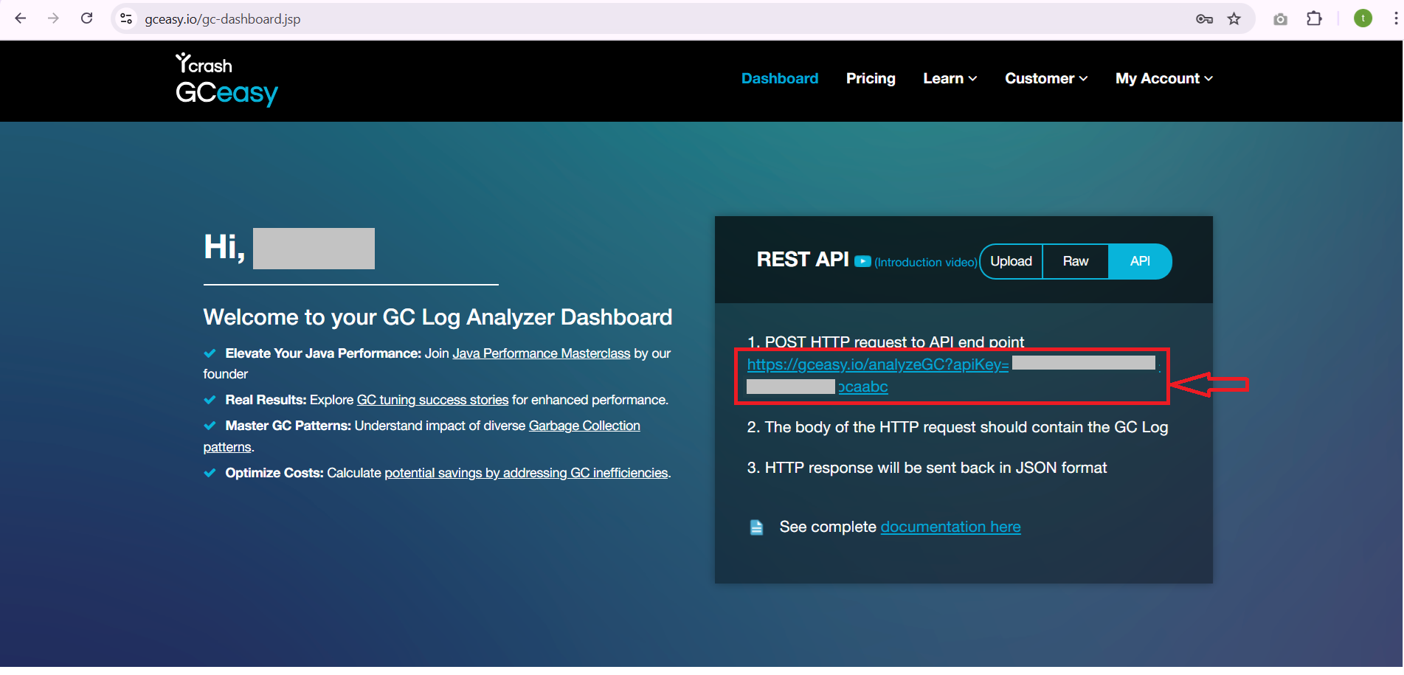Click the Welcome to your GC Log Analyzer Dashboard heading
The height and width of the screenshot is (675, 1404).
(x=438, y=317)
